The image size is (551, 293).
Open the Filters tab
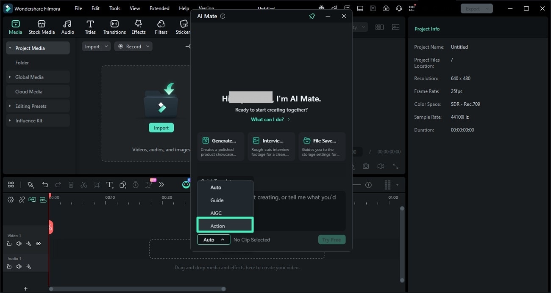point(161,27)
